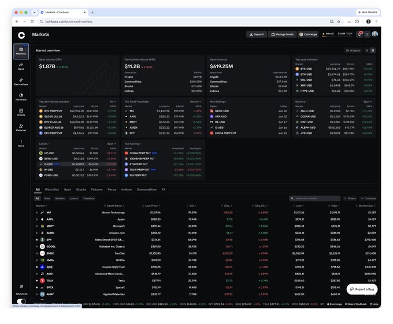Open market overview settings gear icon
The height and width of the screenshot is (324, 393).
(x=366, y=51)
